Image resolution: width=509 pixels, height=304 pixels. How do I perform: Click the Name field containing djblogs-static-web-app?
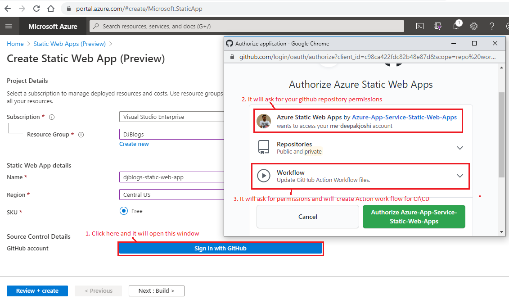coord(172,177)
